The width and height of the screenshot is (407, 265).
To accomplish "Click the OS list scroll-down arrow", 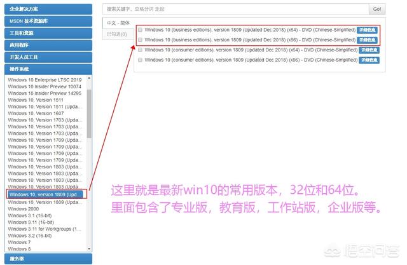I will (x=89, y=249).
